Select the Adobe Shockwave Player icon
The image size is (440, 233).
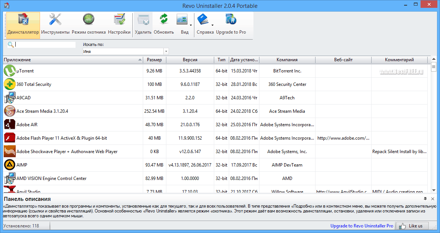(x=10, y=151)
